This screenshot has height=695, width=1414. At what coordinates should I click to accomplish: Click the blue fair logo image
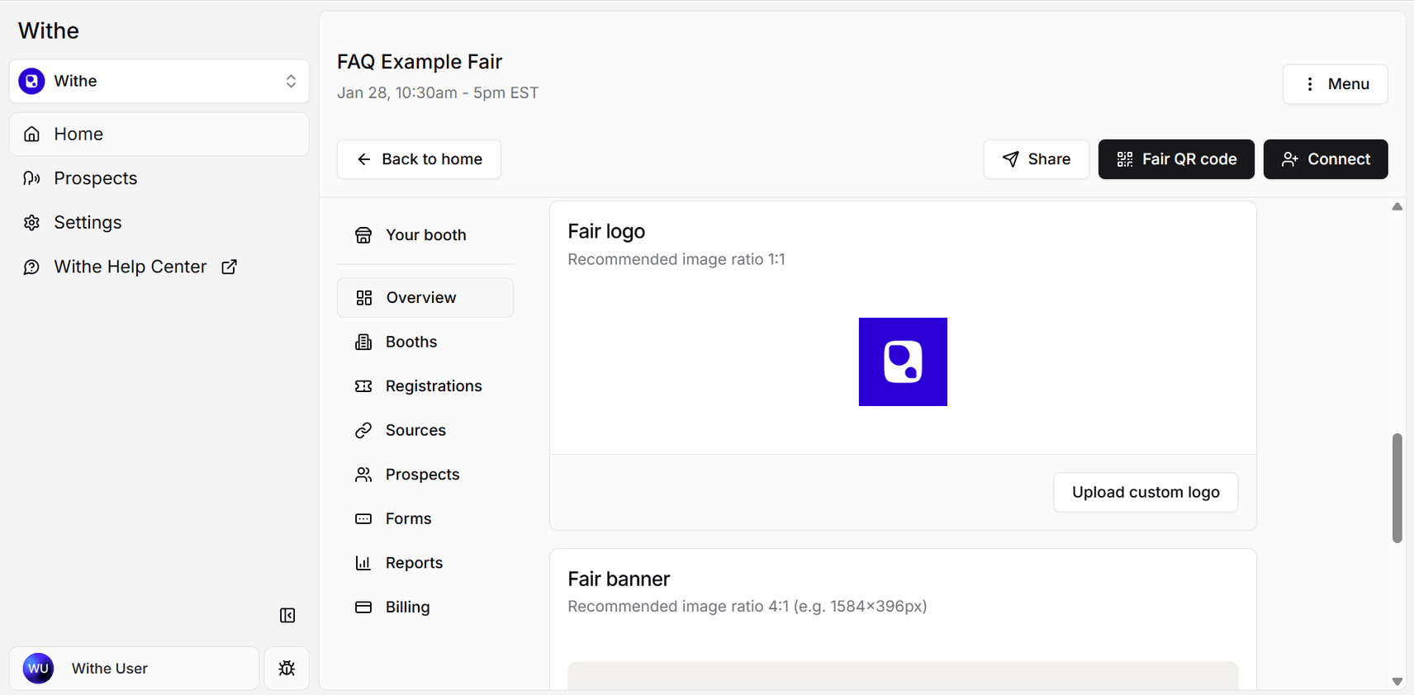tap(903, 362)
